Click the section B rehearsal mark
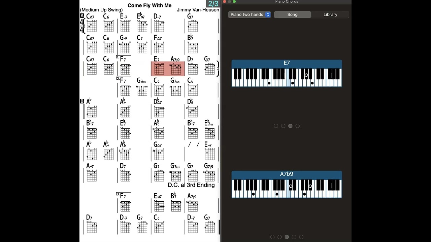431x242 pixels. 82,101
